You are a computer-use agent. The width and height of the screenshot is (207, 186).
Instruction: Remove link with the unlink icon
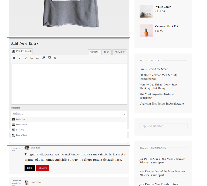point(49,58)
